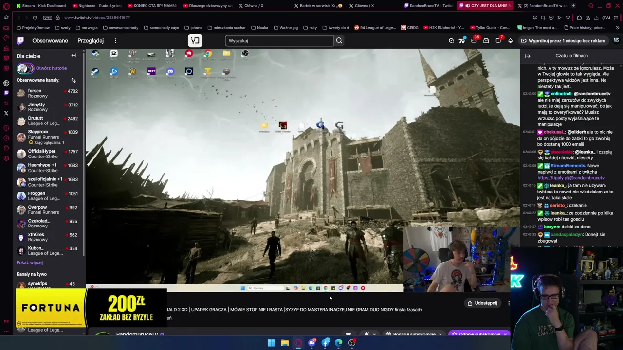Click the magnifier search button
This screenshot has height=350, width=623.
coord(339,41)
